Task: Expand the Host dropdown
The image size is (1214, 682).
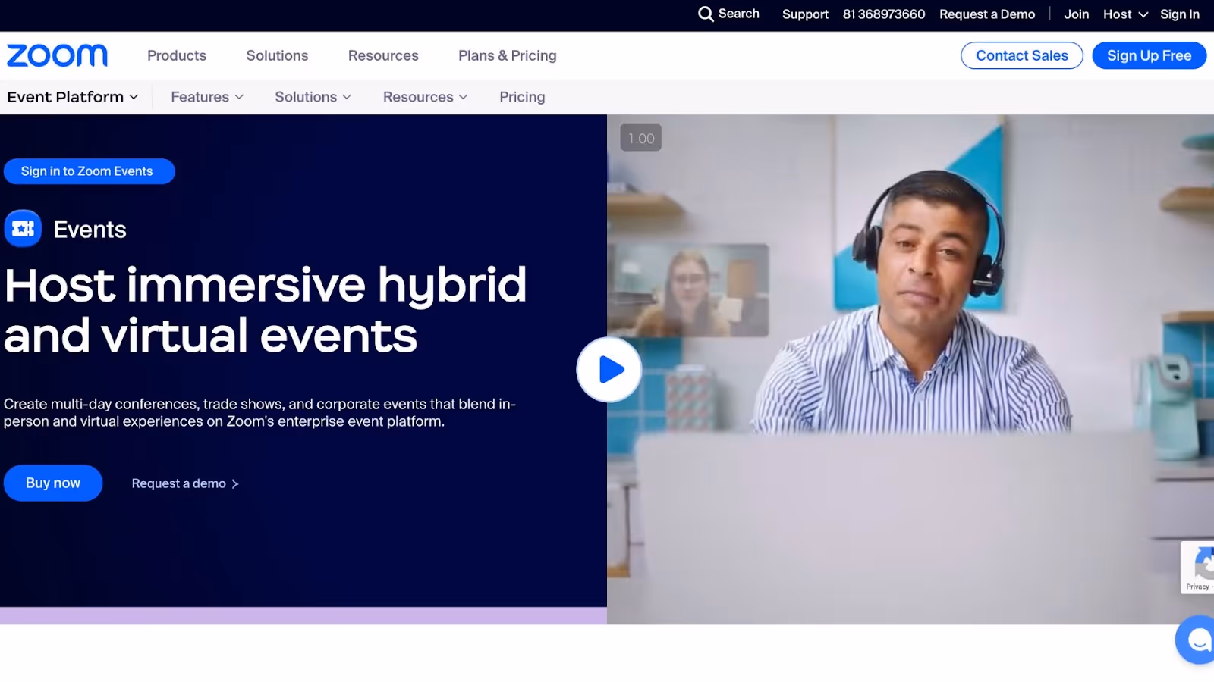Action: point(1125,14)
